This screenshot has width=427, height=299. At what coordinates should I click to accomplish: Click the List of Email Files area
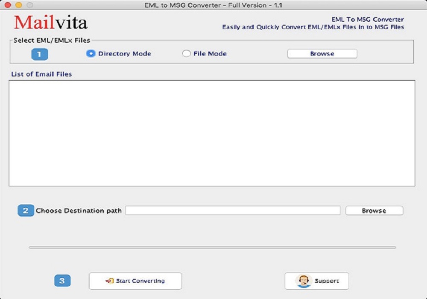pos(212,133)
